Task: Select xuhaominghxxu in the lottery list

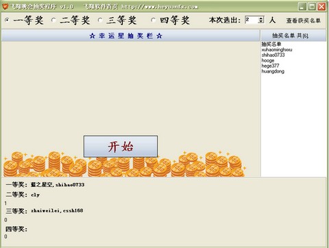Action: tap(277, 49)
